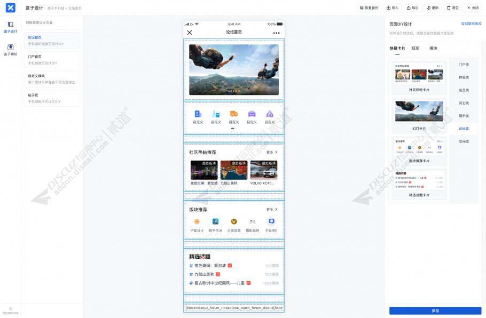Click the 数字生活 forum icon
The width and height of the screenshot is (486, 318).
(x=215, y=221)
